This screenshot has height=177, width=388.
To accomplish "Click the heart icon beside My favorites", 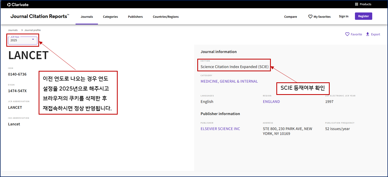I will (x=310, y=17).
